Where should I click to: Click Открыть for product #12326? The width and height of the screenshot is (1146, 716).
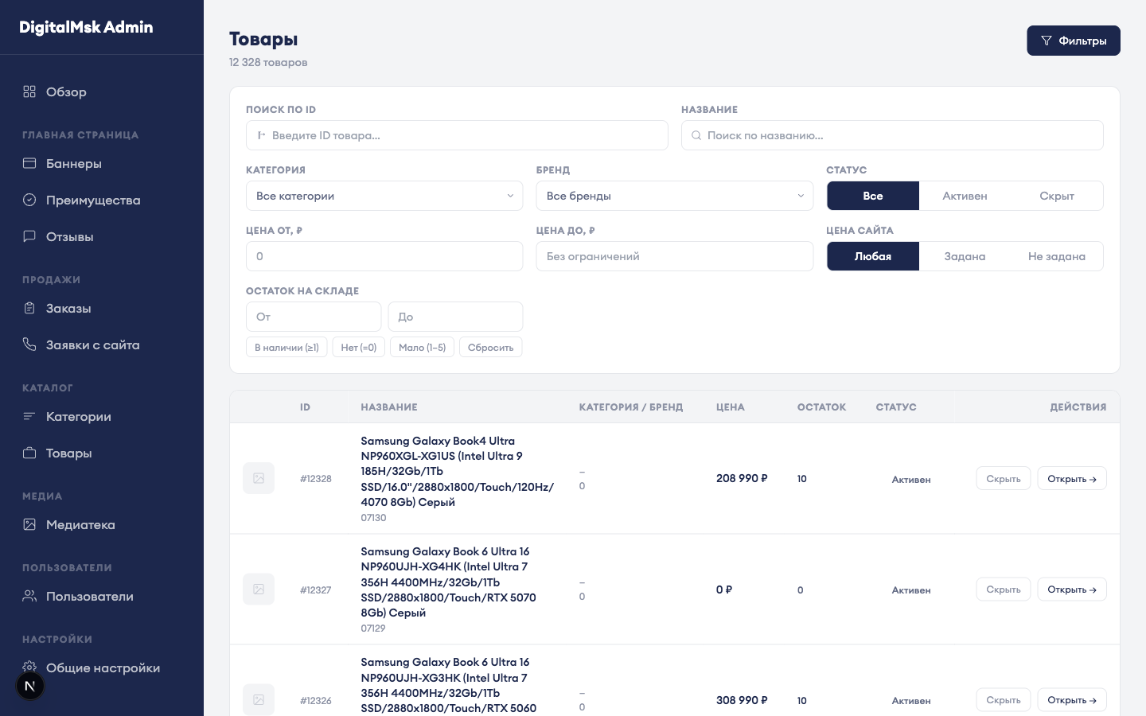1072,699
